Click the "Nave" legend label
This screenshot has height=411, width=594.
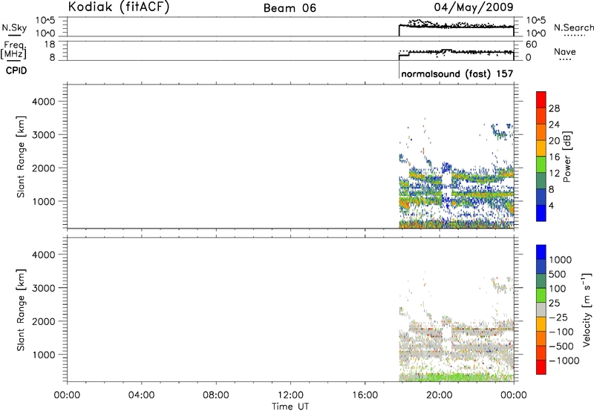[x=565, y=51]
